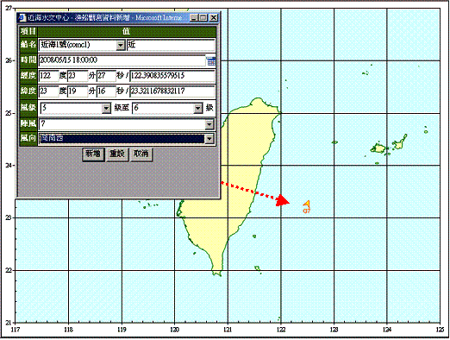Viewport: 450px width, 340px height.
Task: Close the data entry dialog window
Action: click(x=213, y=18)
